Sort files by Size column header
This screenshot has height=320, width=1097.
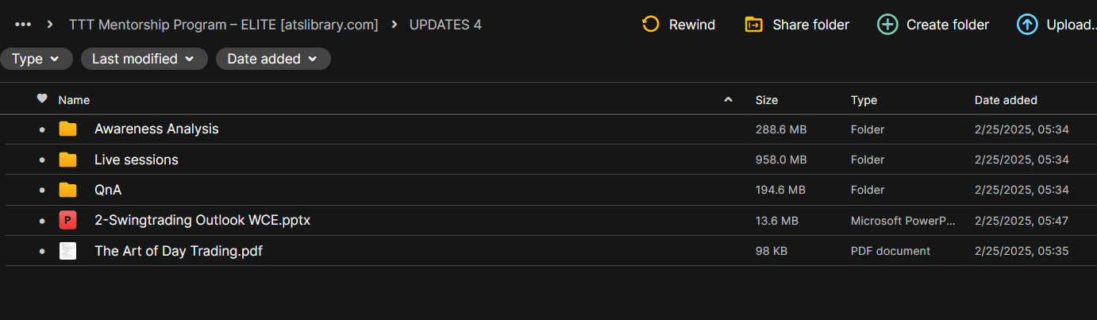point(766,100)
